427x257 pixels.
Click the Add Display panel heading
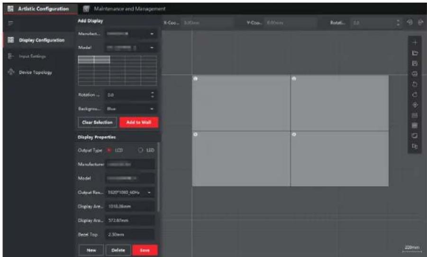point(90,21)
